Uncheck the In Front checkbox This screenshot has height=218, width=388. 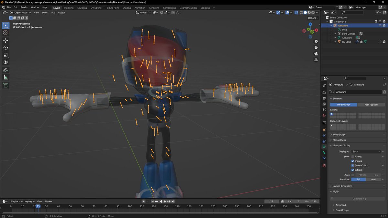[352, 170]
